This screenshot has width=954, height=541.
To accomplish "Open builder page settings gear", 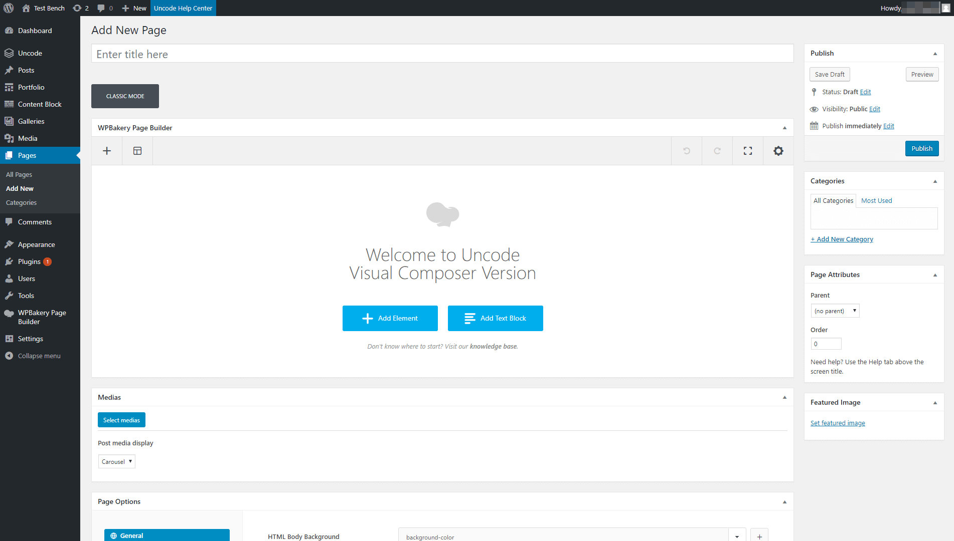I will tap(778, 151).
